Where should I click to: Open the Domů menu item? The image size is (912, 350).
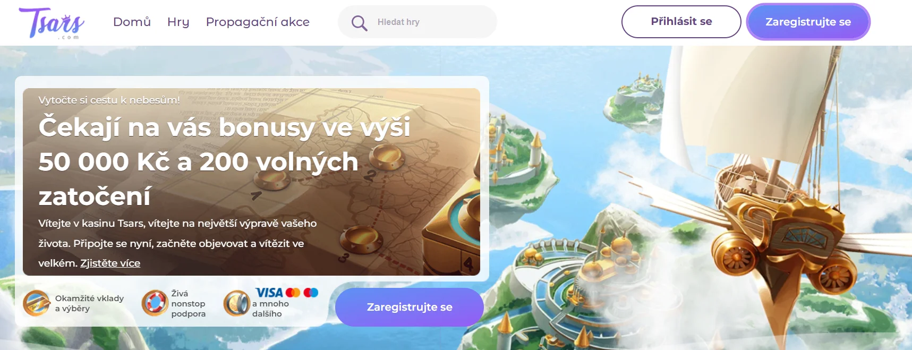tap(132, 22)
